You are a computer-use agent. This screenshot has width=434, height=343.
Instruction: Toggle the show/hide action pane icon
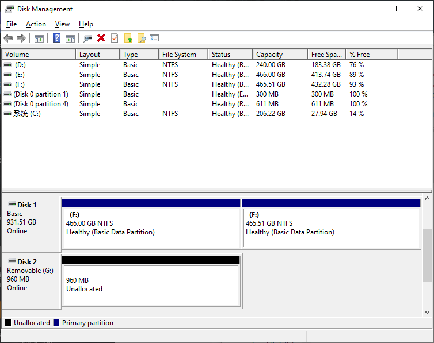pos(70,38)
